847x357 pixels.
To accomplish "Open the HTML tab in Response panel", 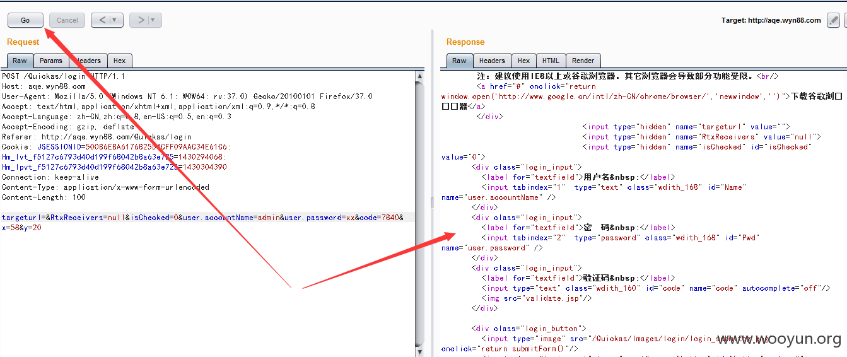I will 551,61.
